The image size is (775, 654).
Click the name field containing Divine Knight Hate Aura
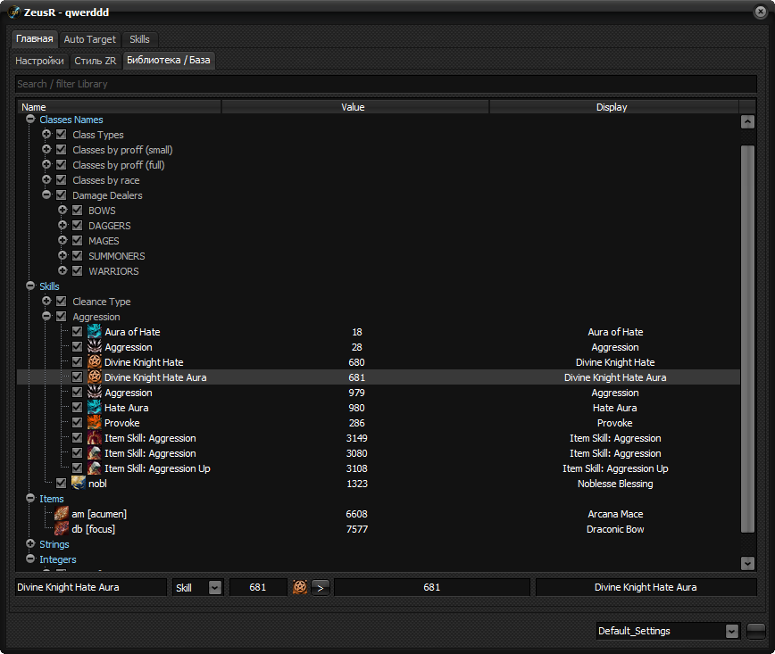[91, 587]
